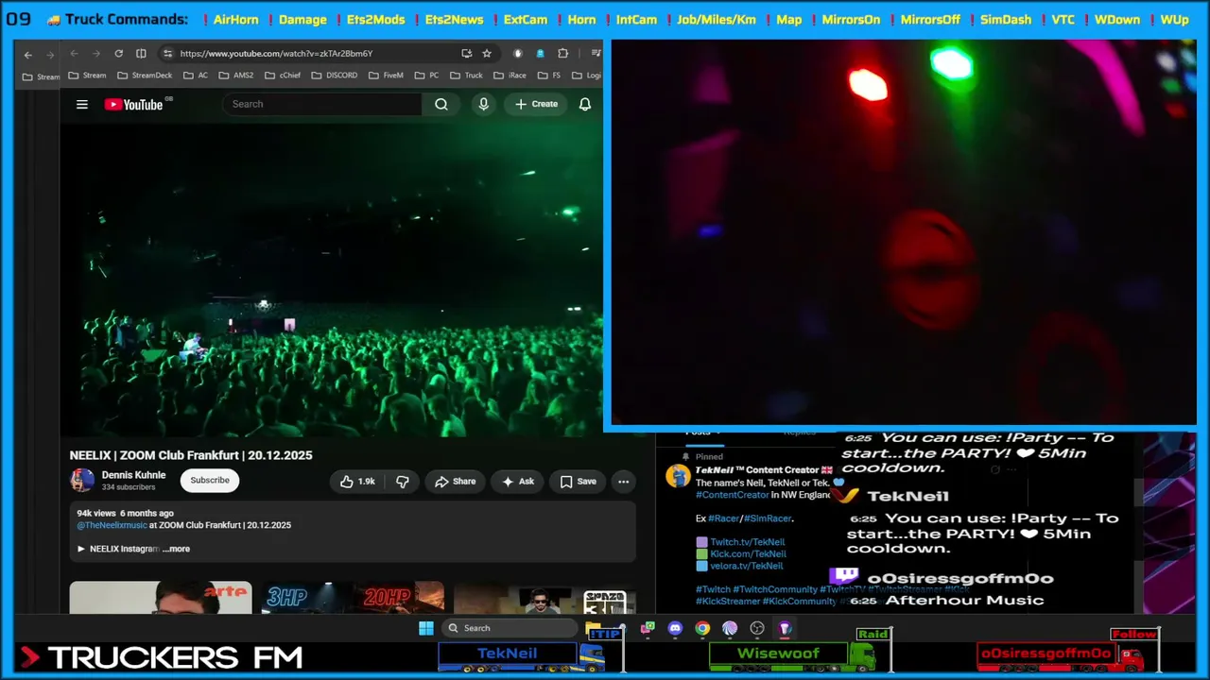Image resolution: width=1210 pixels, height=680 pixels.
Task: Click the Windows taskbar Search box
Action: (x=509, y=628)
